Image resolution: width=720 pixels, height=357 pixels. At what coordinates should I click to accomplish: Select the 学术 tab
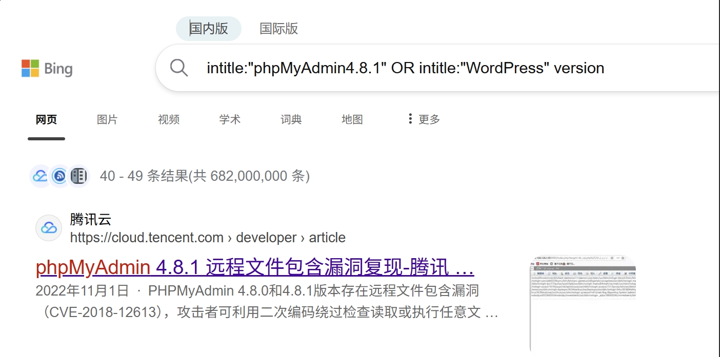click(230, 119)
